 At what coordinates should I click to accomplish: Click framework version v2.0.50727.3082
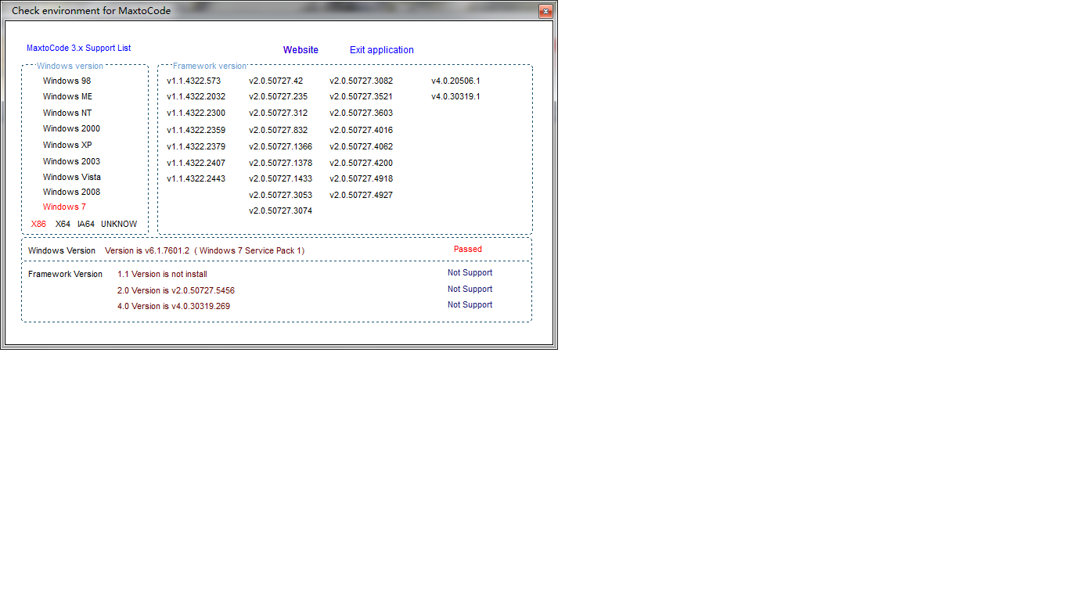click(x=362, y=81)
